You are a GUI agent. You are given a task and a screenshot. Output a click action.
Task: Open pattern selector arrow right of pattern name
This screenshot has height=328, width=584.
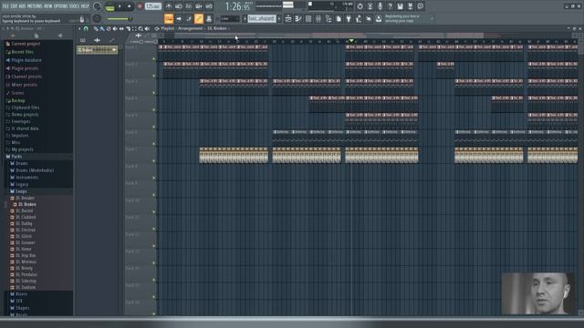[279, 18]
